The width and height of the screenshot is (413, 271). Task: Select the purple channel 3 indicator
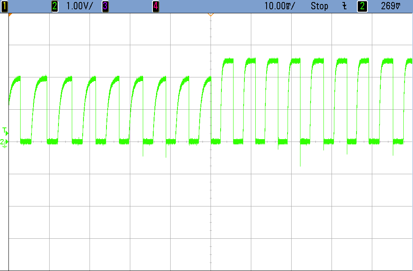pyautogui.click(x=105, y=6)
